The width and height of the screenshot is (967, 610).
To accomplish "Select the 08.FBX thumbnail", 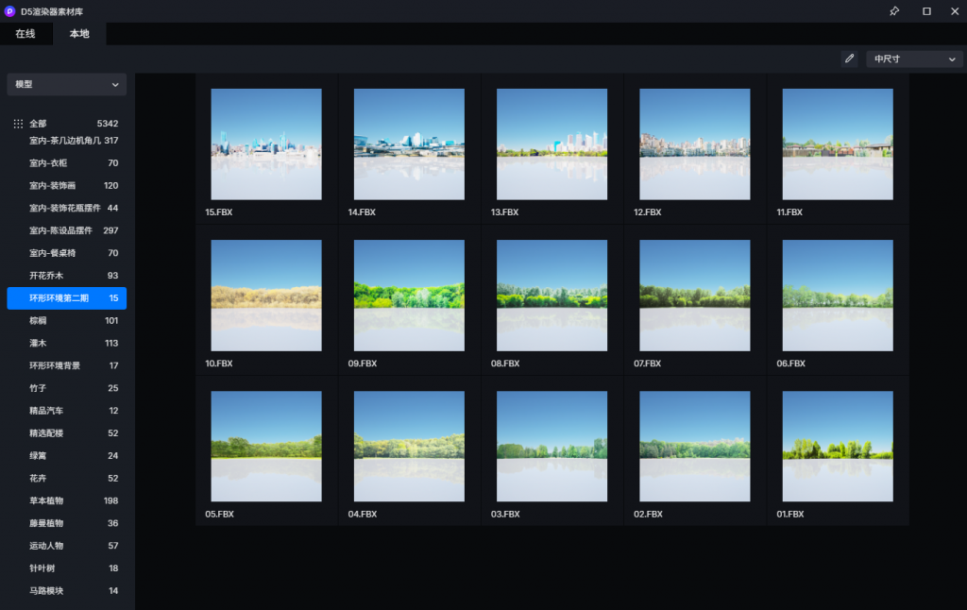I will (551, 296).
